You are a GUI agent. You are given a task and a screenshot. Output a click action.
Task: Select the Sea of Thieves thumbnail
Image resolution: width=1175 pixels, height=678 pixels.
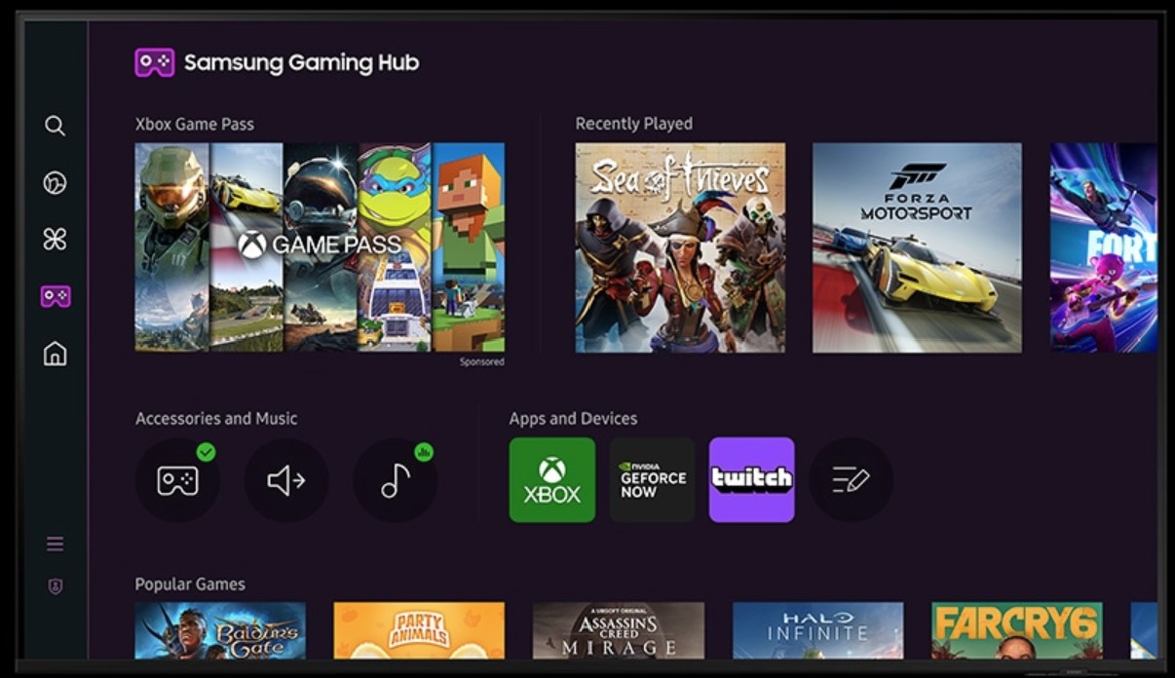click(x=680, y=247)
